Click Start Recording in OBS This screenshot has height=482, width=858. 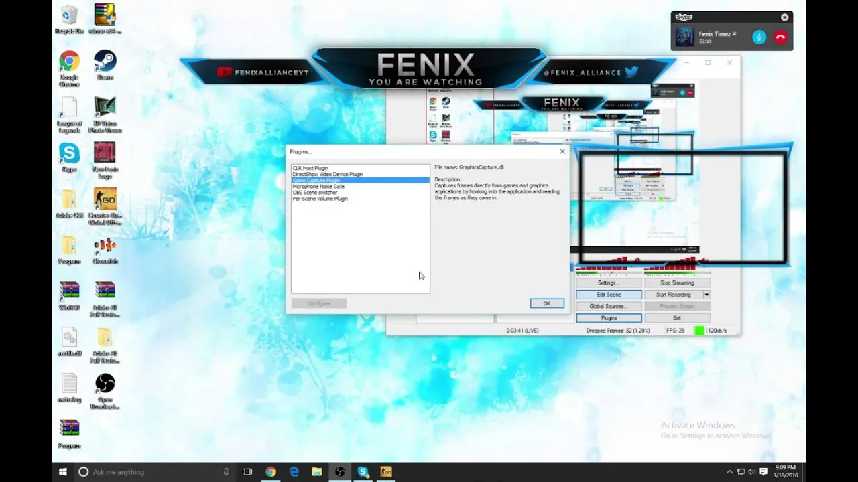(673, 295)
